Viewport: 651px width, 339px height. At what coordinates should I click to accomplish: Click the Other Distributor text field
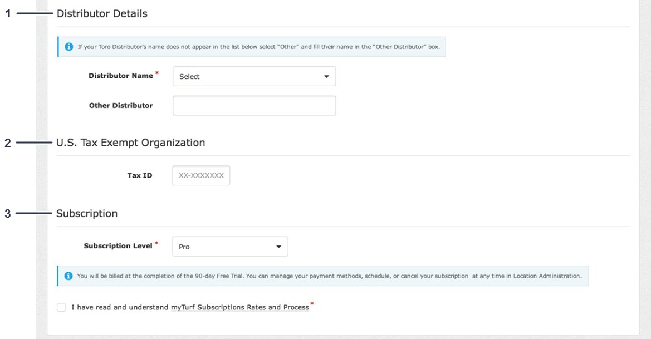click(x=254, y=106)
